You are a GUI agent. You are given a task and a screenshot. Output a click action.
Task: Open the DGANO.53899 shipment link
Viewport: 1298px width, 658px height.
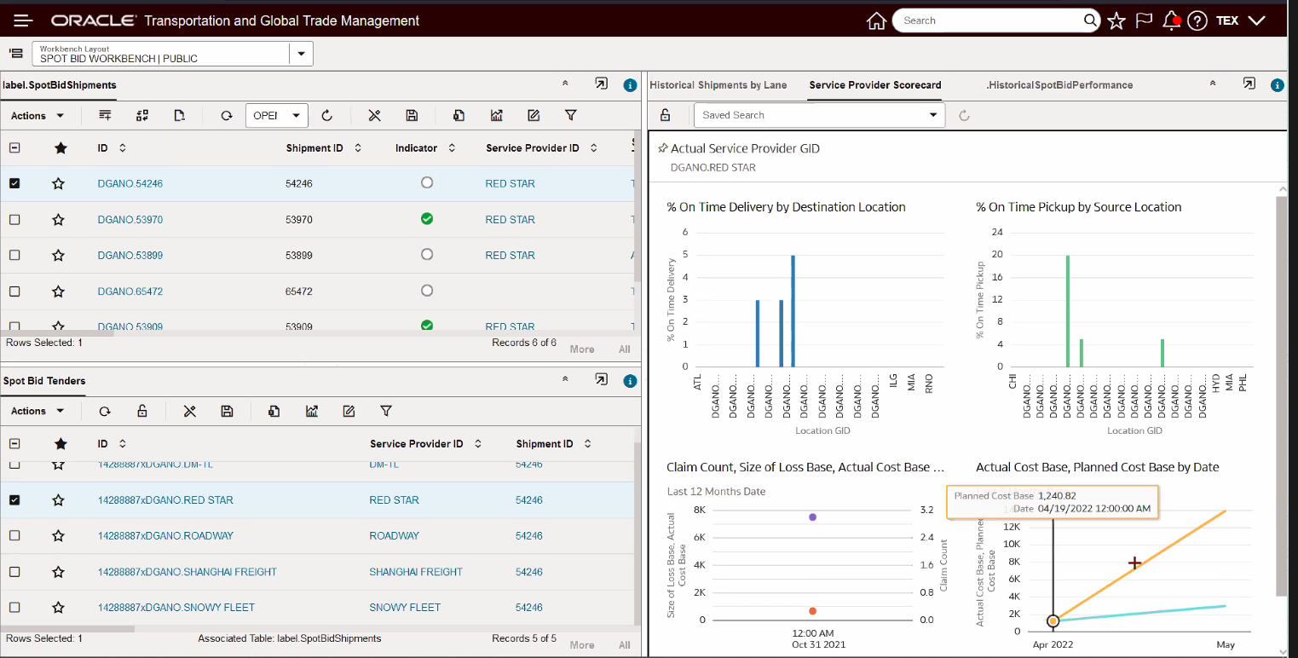click(130, 256)
